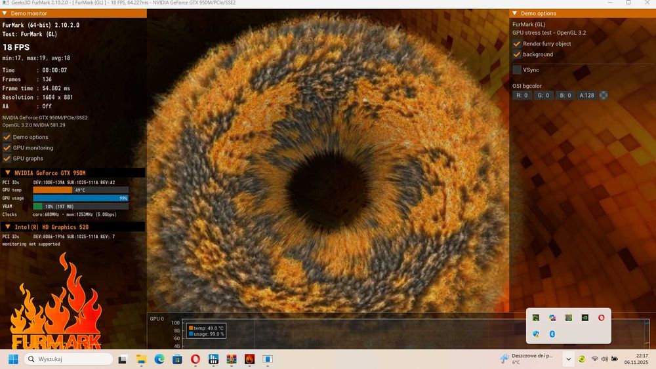Click 'GPU stress test - OpenGL 3.2' text
The width and height of the screenshot is (656, 369).
point(549,33)
